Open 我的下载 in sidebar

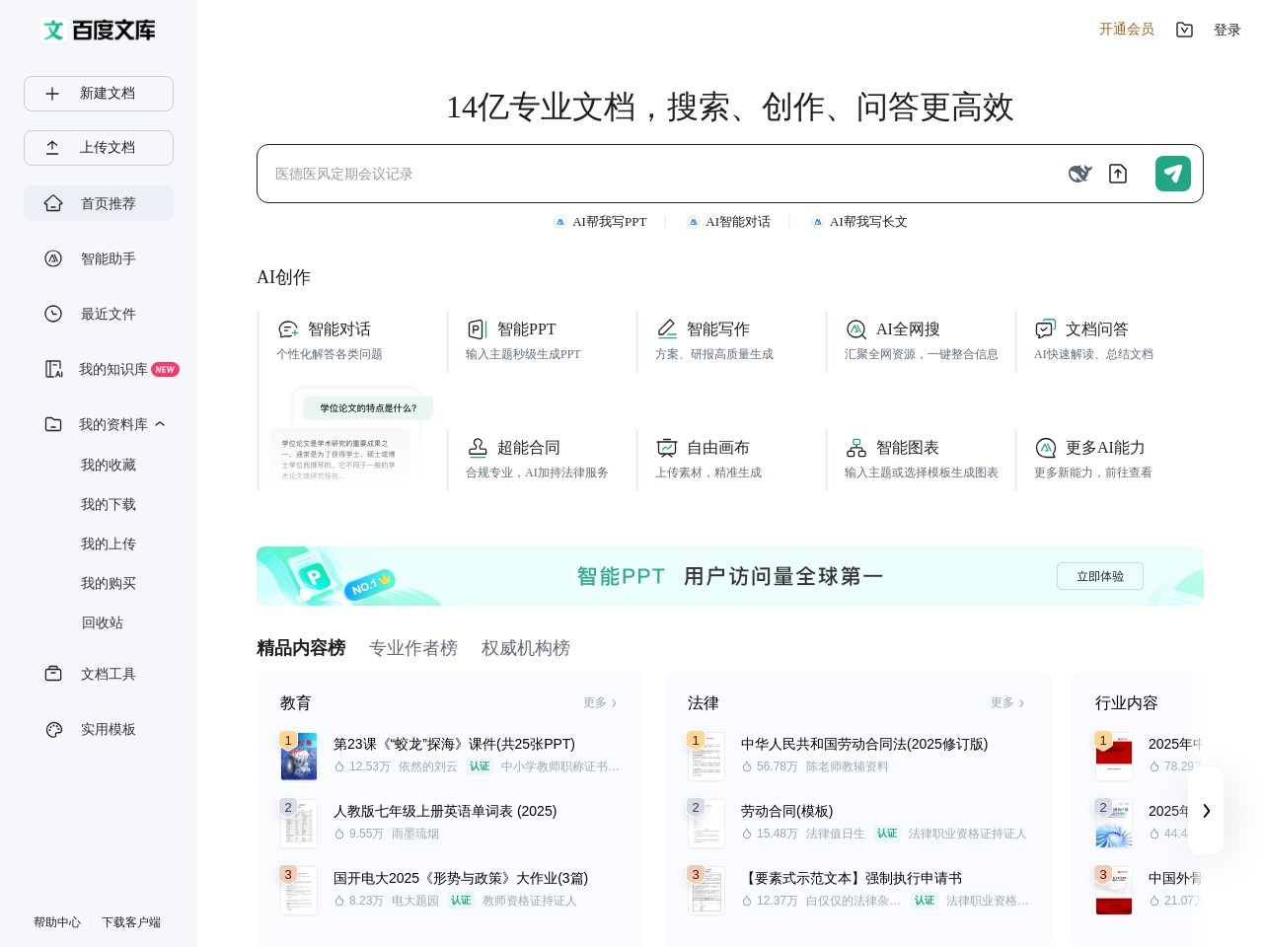tap(109, 504)
